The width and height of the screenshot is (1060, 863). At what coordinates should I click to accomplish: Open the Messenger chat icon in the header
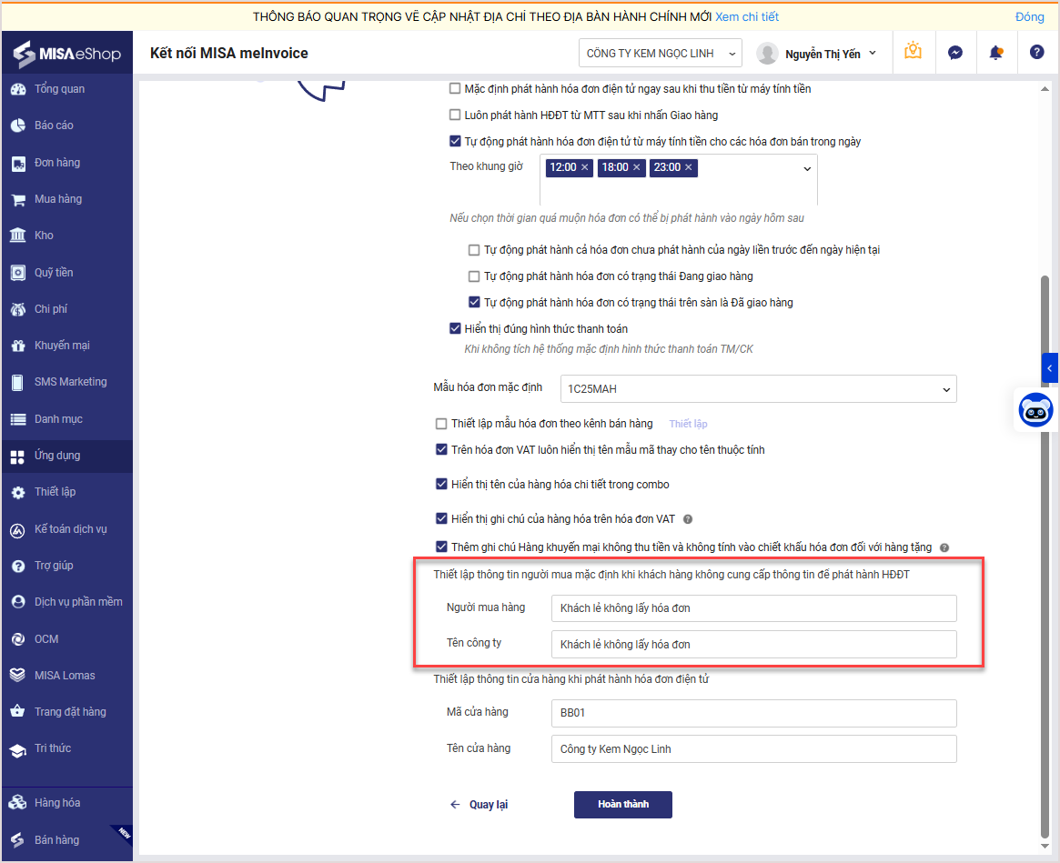coord(955,53)
